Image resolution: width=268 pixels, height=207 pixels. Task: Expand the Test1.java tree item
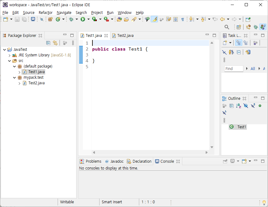(x=19, y=72)
